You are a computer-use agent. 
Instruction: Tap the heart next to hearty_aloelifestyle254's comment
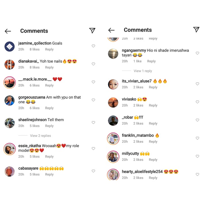[x=197, y=175]
